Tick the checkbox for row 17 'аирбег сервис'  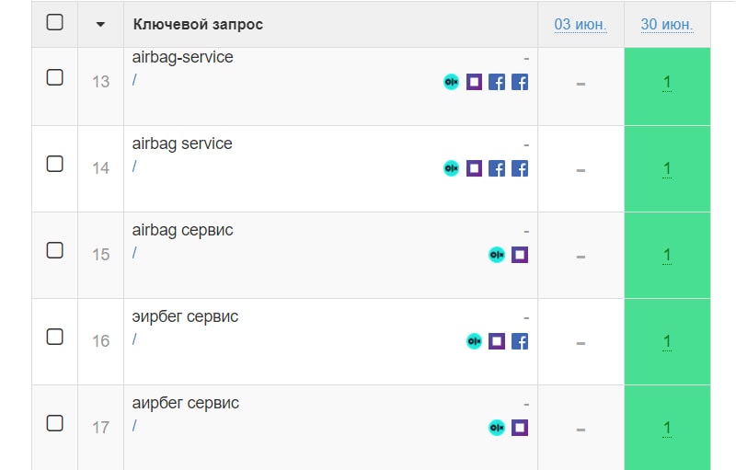pos(54,423)
